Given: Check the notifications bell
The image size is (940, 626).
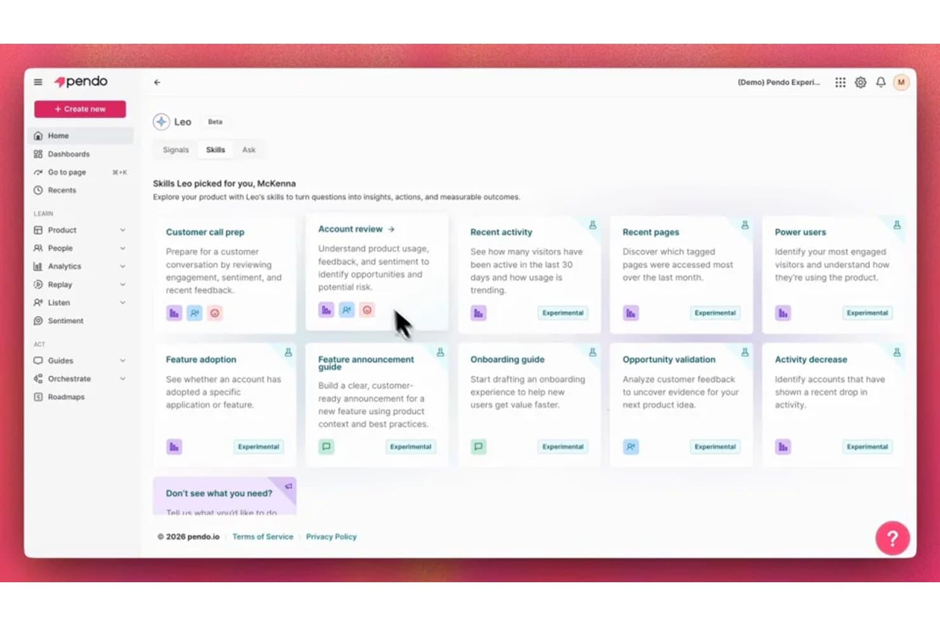Looking at the screenshot, I should pos(881,82).
